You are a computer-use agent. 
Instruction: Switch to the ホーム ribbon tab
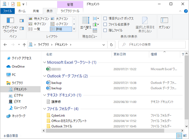[x=22, y=11]
